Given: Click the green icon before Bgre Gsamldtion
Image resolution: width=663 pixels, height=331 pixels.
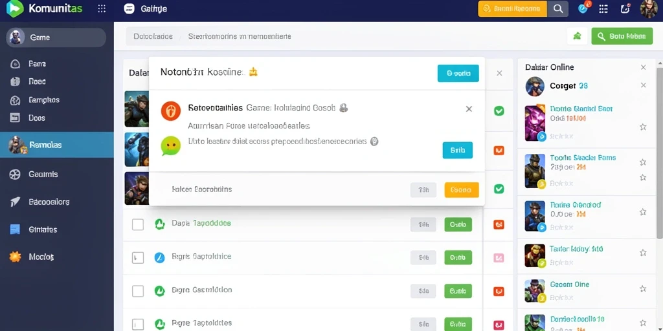Looking at the screenshot, I should [159, 291].
